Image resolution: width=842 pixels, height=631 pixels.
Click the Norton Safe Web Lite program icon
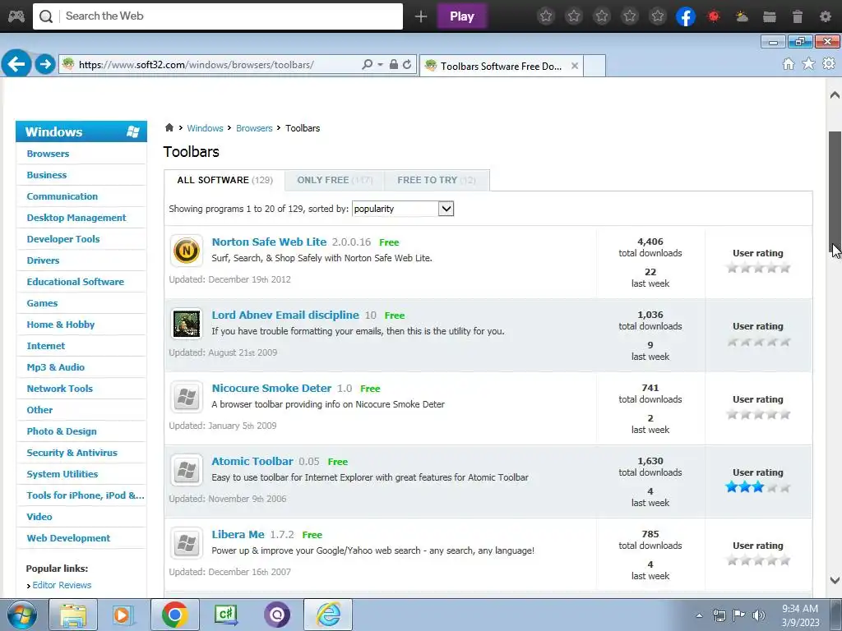pos(187,250)
